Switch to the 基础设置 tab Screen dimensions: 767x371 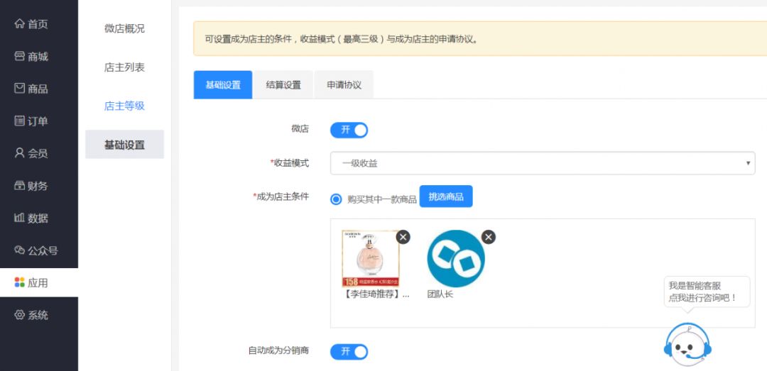(223, 84)
